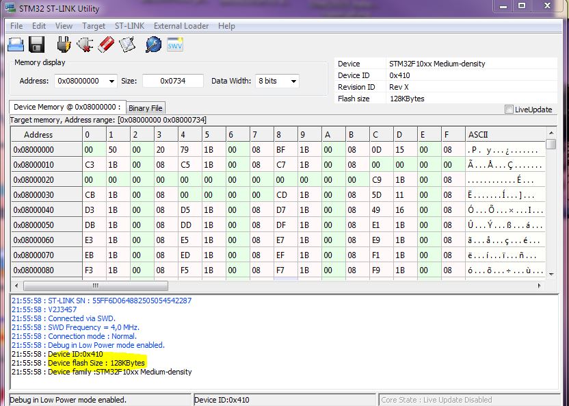
Task: Click log line Device flash Size : 128KBytes
Action: pyautogui.click(x=78, y=363)
